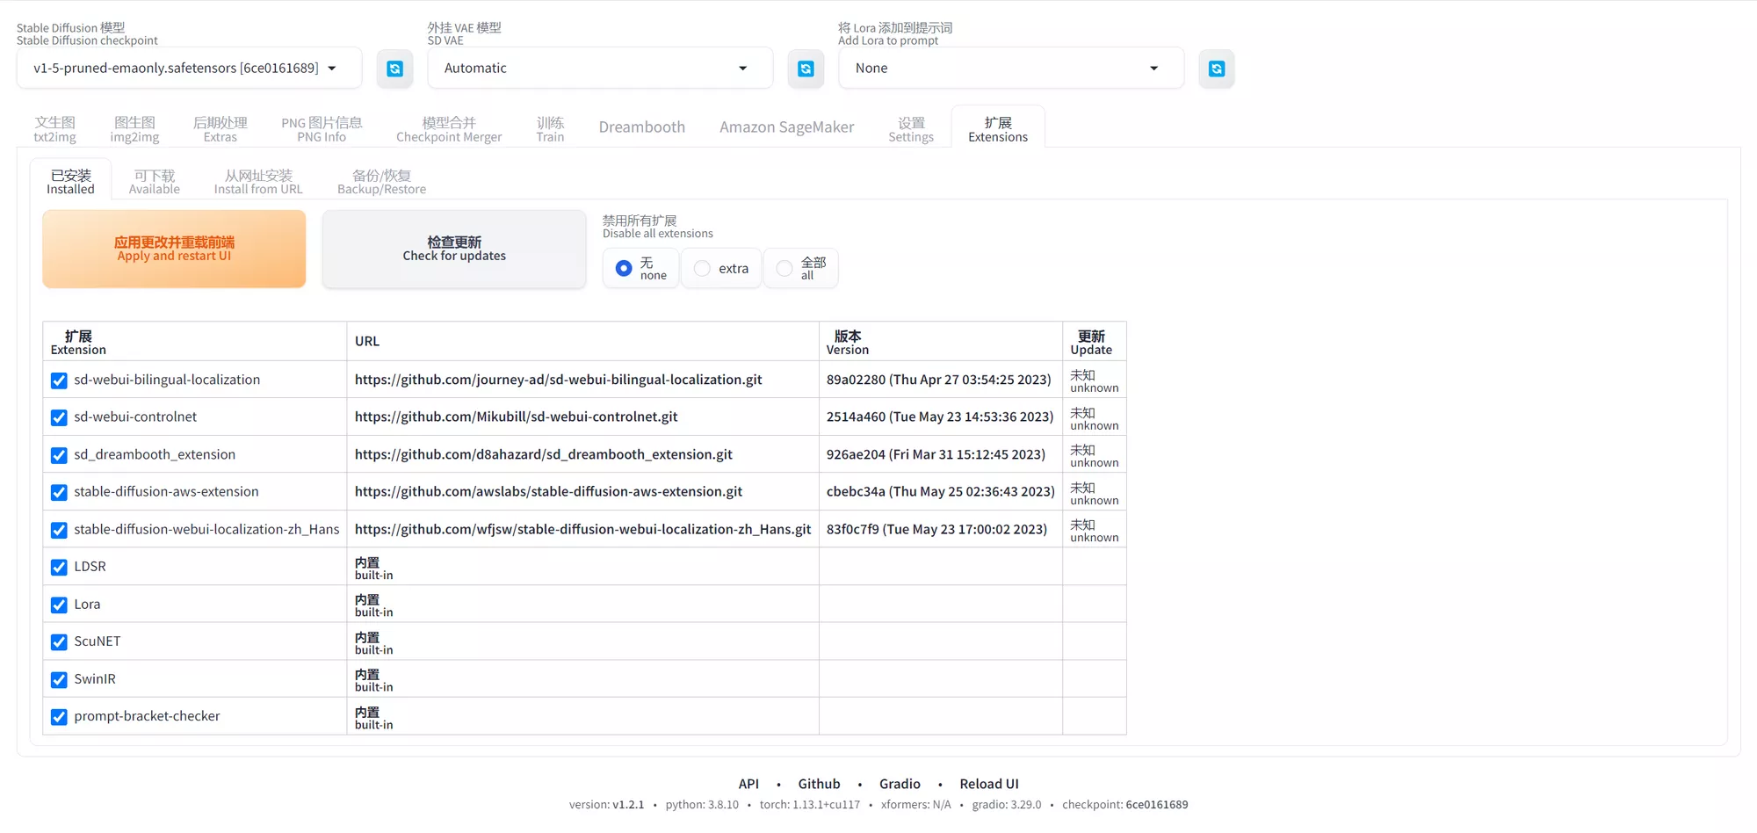Click Check for updates button
1757x833 pixels.
(454, 249)
